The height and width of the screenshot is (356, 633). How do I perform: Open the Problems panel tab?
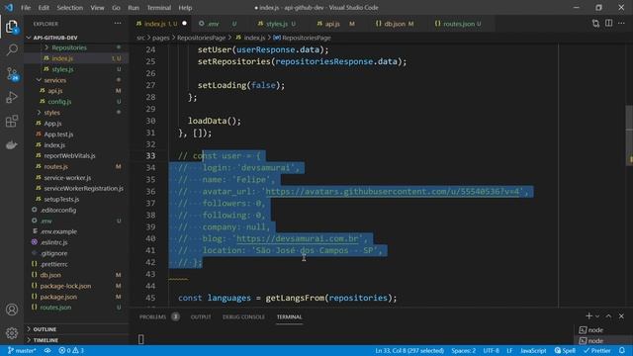[153, 316]
